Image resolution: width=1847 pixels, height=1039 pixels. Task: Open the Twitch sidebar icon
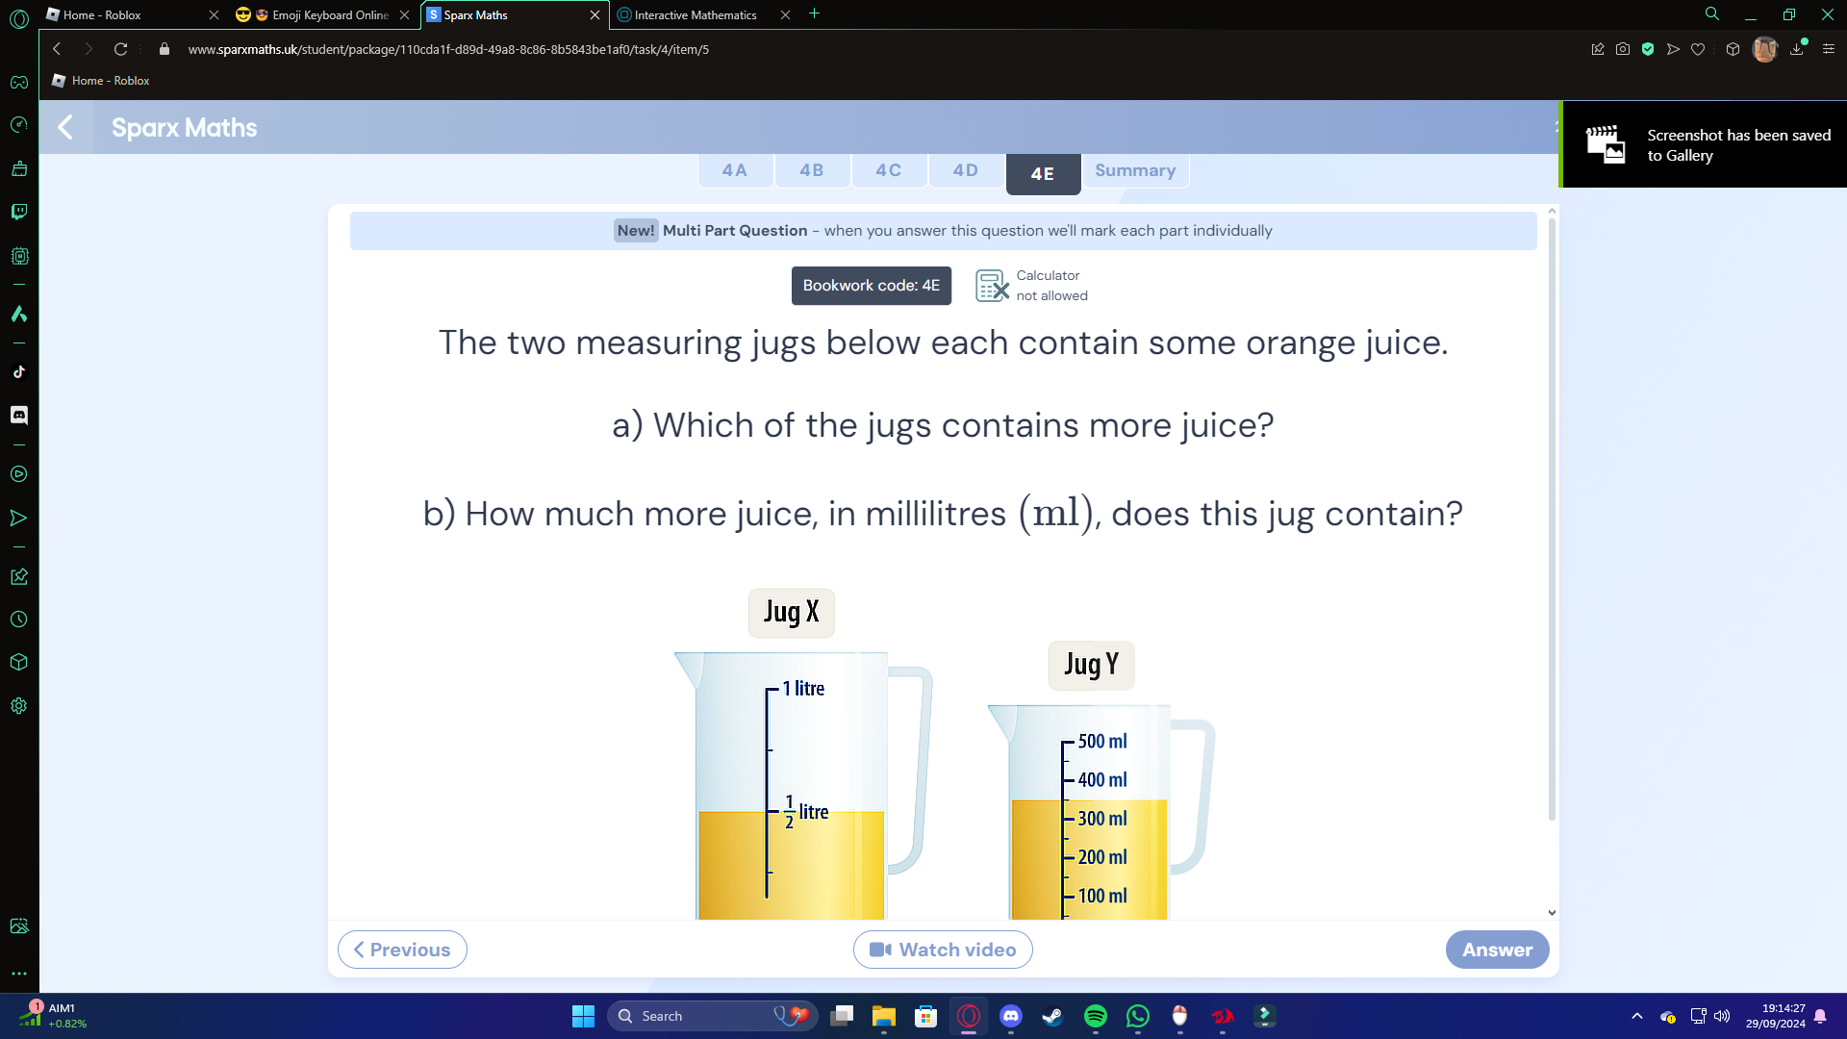pyautogui.click(x=18, y=212)
